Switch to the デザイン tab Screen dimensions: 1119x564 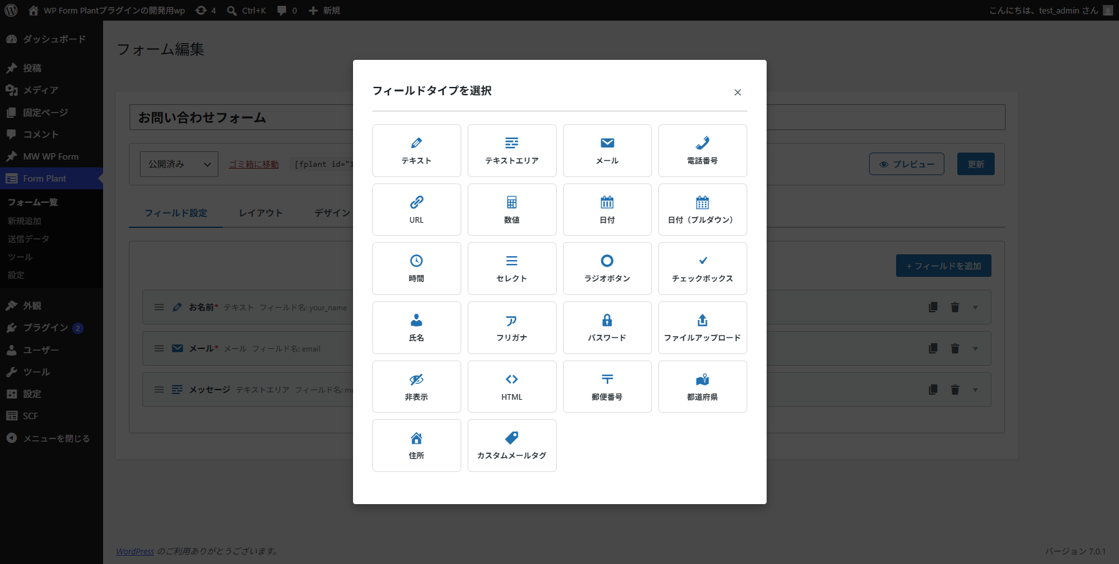(332, 213)
